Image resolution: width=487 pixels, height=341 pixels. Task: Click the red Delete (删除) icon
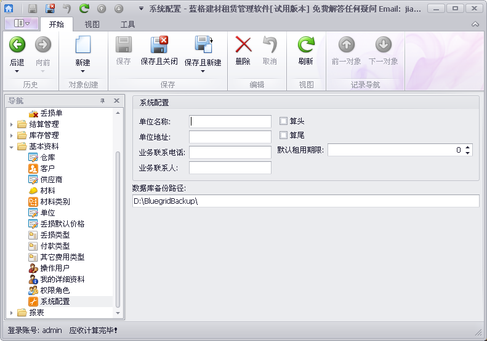pyautogui.click(x=243, y=44)
